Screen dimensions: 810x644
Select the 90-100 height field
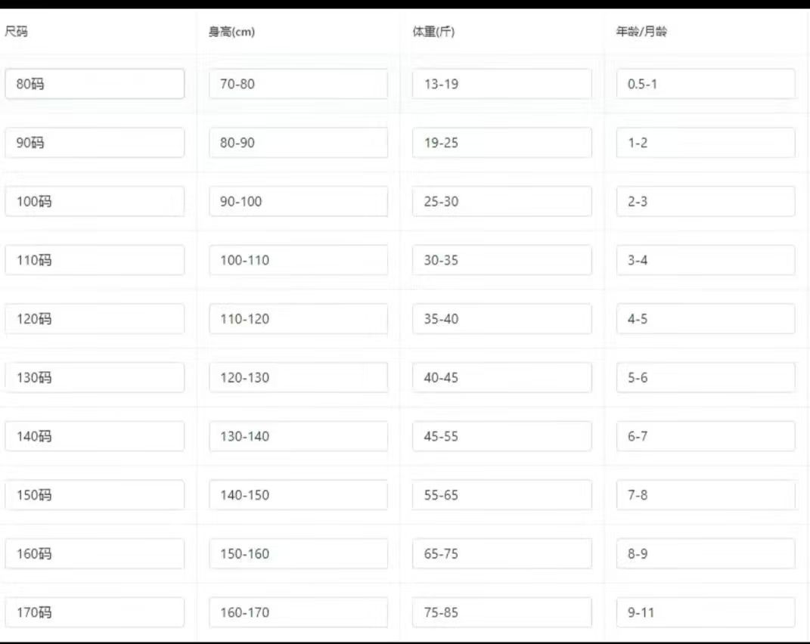click(298, 202)
